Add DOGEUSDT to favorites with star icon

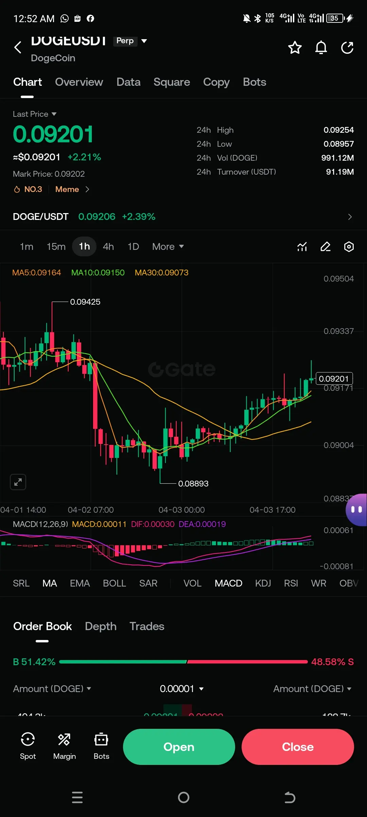coord(295,48)
